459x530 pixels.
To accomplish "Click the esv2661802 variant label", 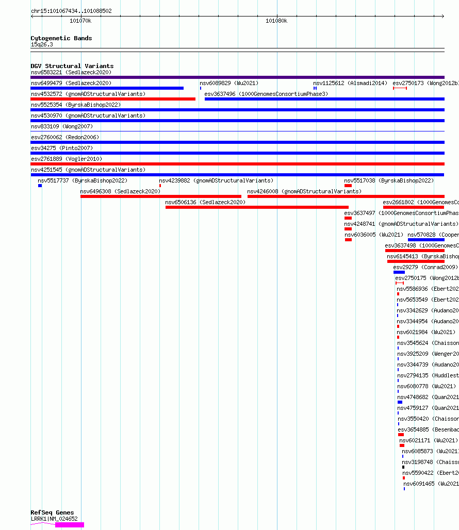I will (x=421, y=202).
